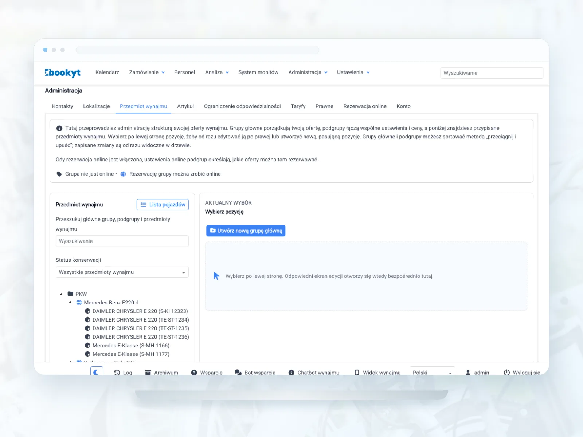Focus the top-right Wyszukiwanie search field
Image resolution: width=583 pixels, height=437 pixels.
(492, 73)
